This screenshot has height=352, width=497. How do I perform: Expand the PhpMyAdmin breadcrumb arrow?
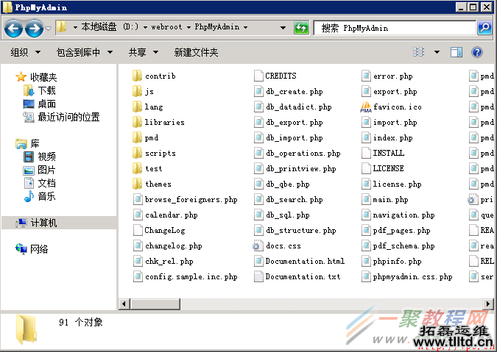click(x=246, y=27)
